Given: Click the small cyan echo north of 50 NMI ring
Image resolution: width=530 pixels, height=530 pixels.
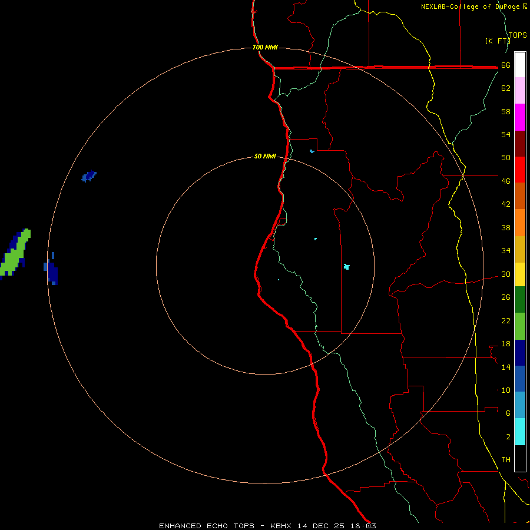Looking at the screenshot, I should (x=312, y=151).
